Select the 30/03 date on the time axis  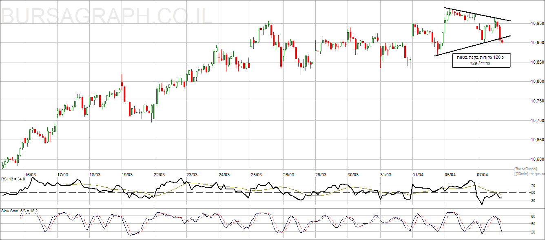click(x=353, y=175)
